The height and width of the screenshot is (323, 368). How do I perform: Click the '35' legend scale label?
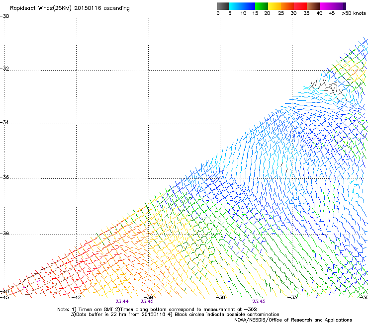pos(306,13)
